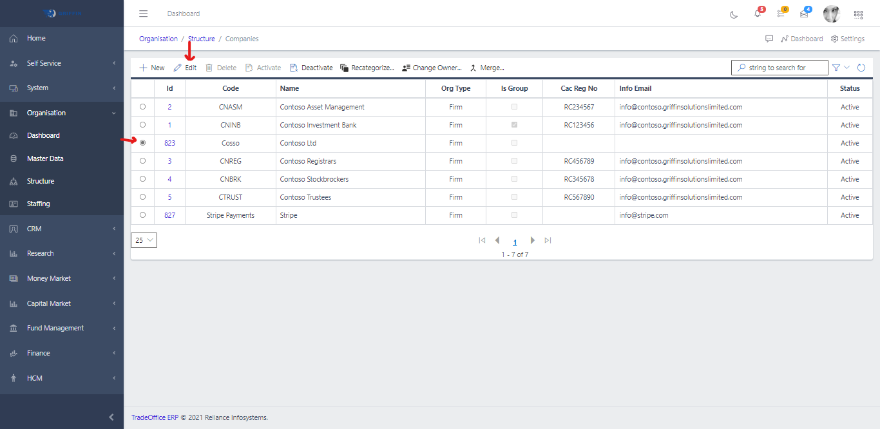The width and height of the screenshot is (880, 429).
Task: Open the page size dropdown
Action: (x=144, y=240)
